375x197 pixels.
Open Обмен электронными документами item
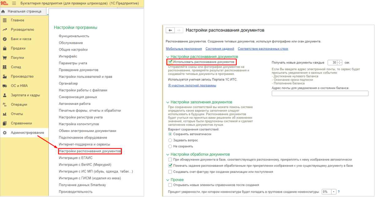[x=87, y=131]
